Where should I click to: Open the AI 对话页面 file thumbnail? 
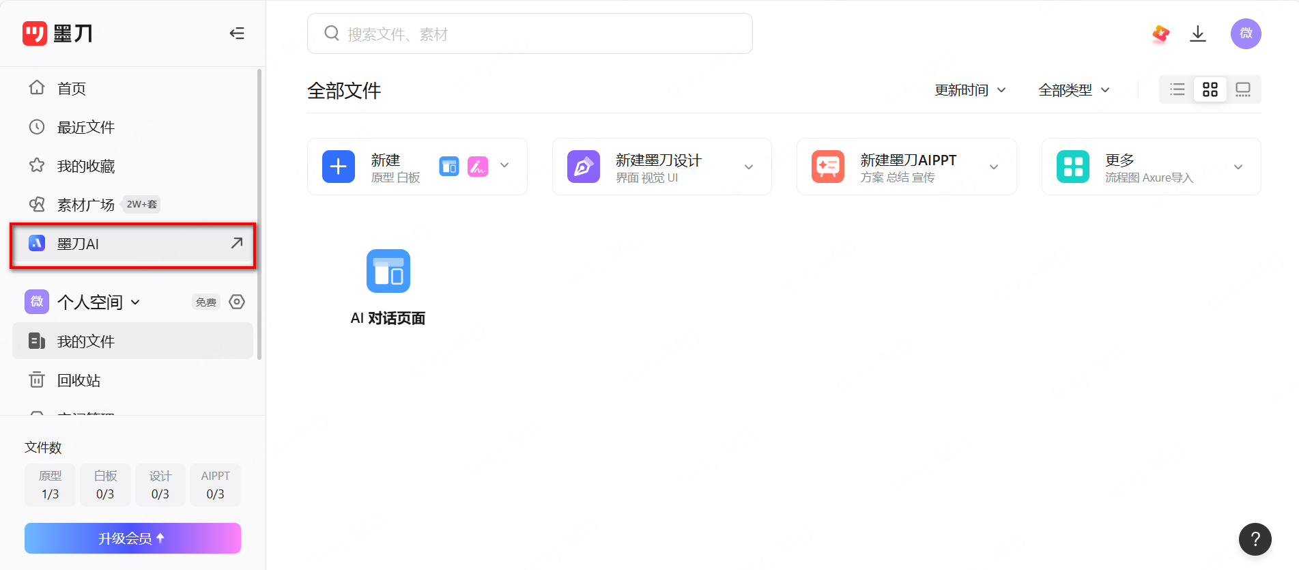click(x=388, y=271)
